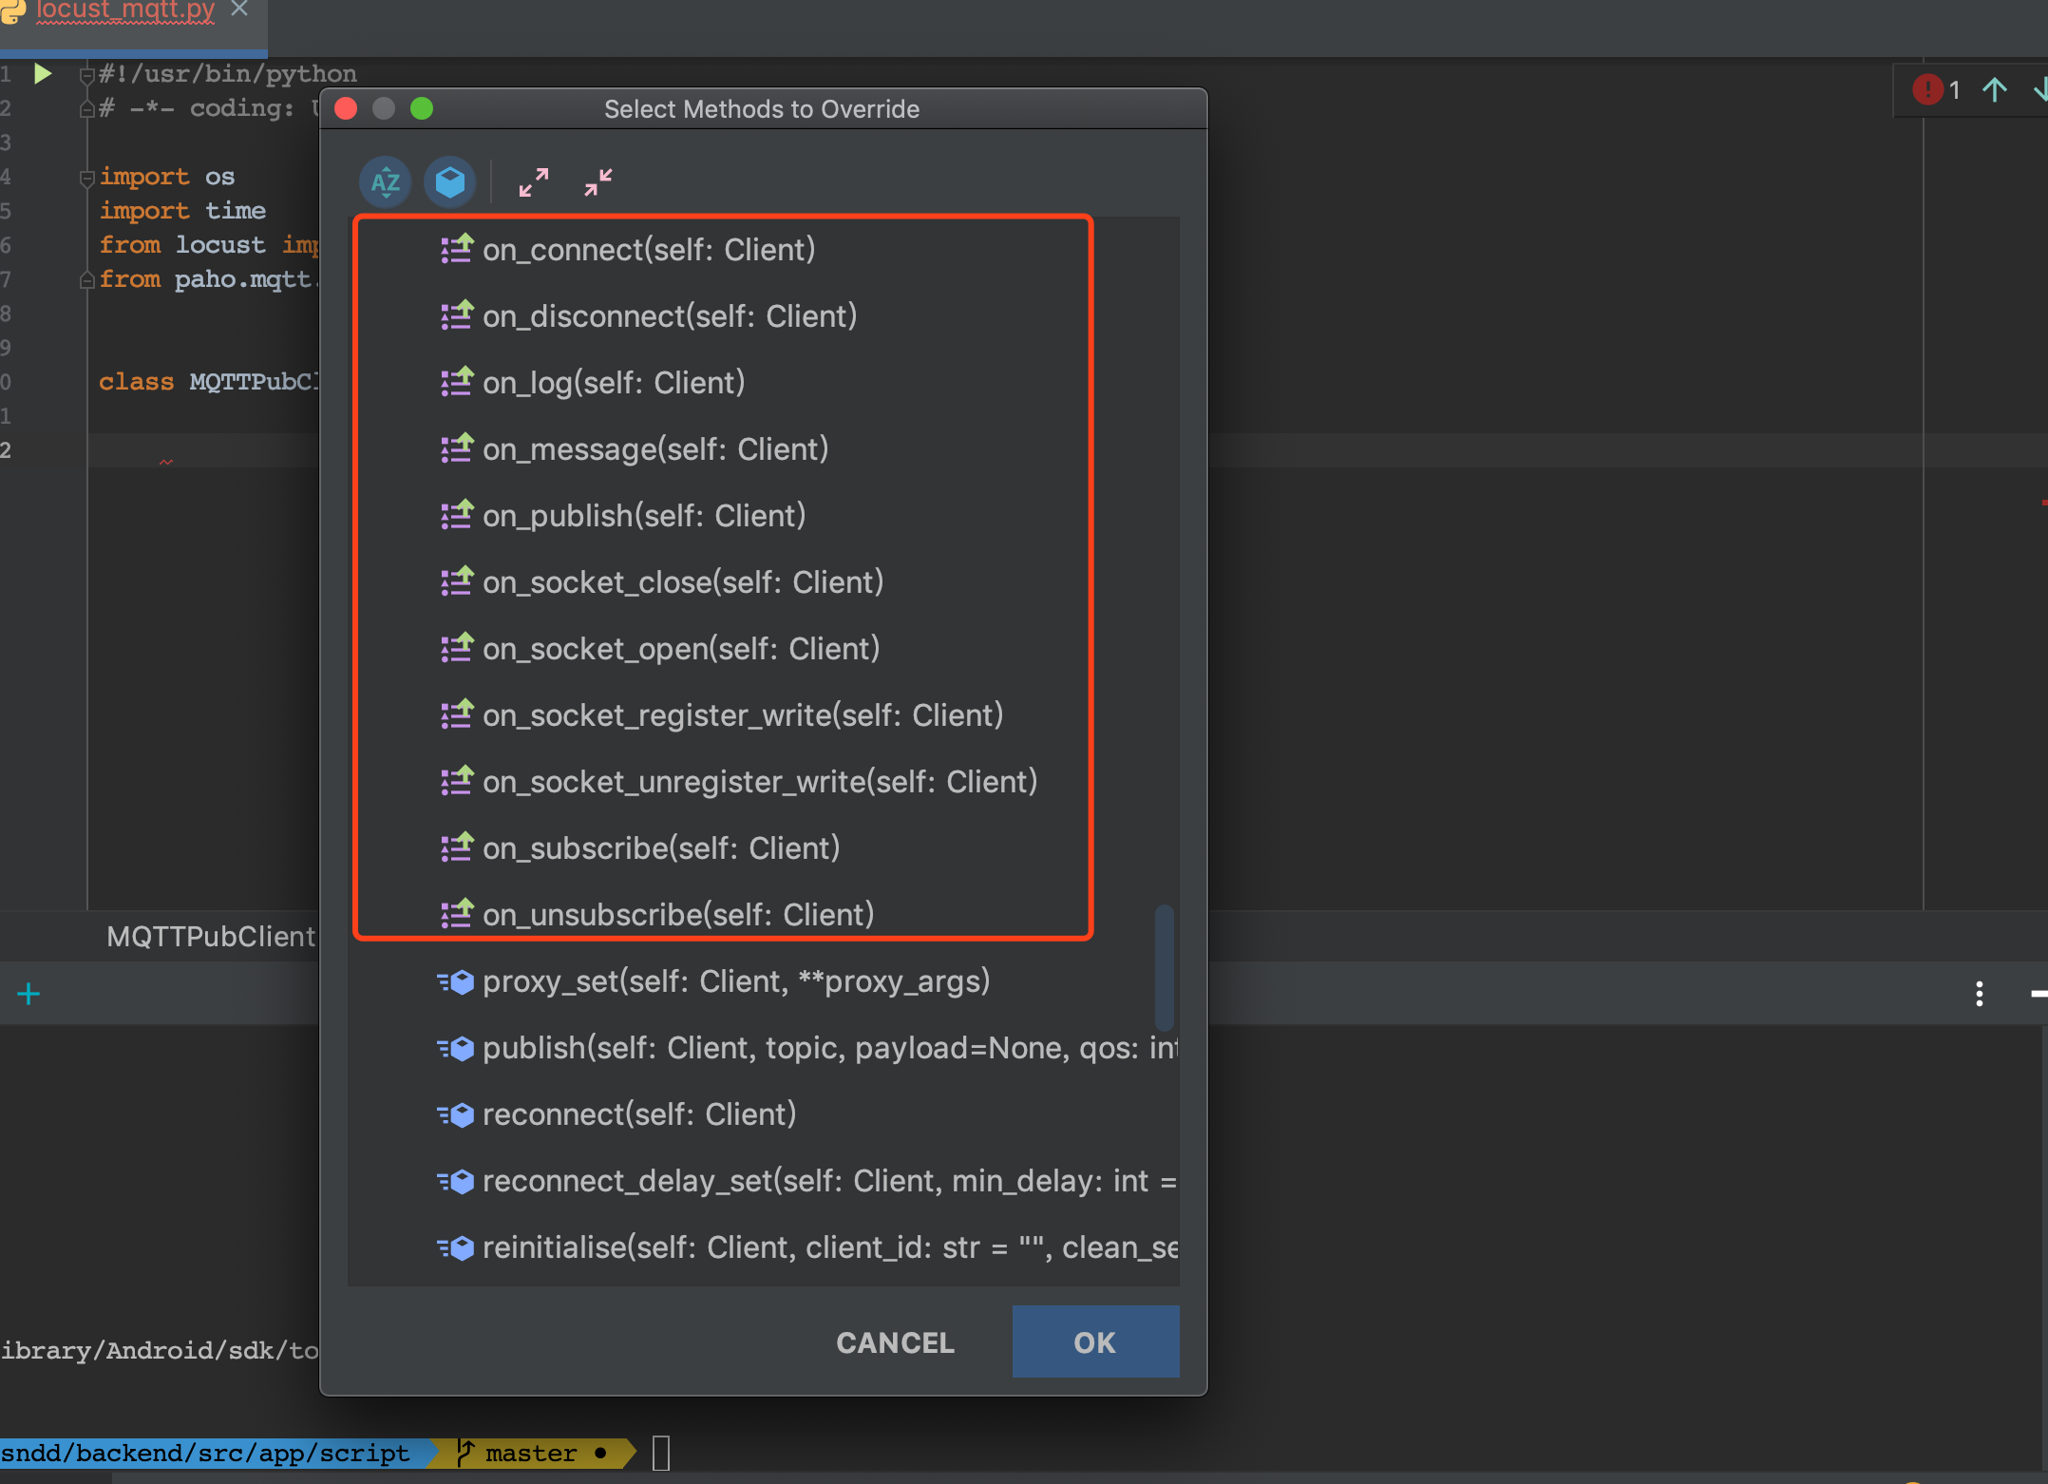
Task: Click the green run gutter arrow
Action: [x=42, y=73]
